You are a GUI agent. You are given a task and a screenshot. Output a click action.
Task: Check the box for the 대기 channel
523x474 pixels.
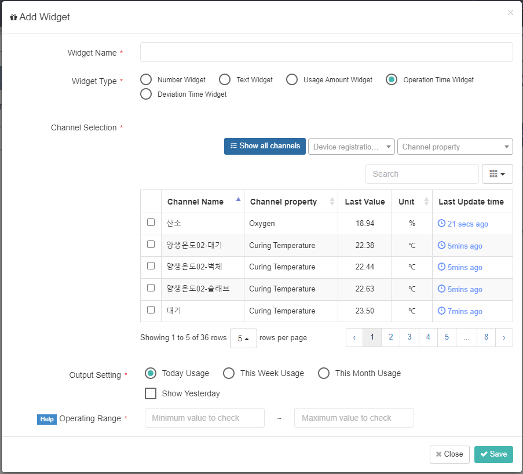point(151,310)
